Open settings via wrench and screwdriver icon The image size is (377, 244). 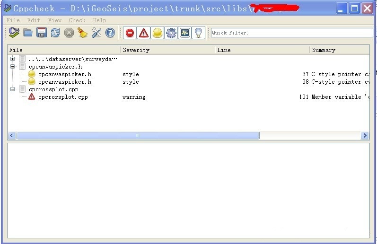point(96,33)
